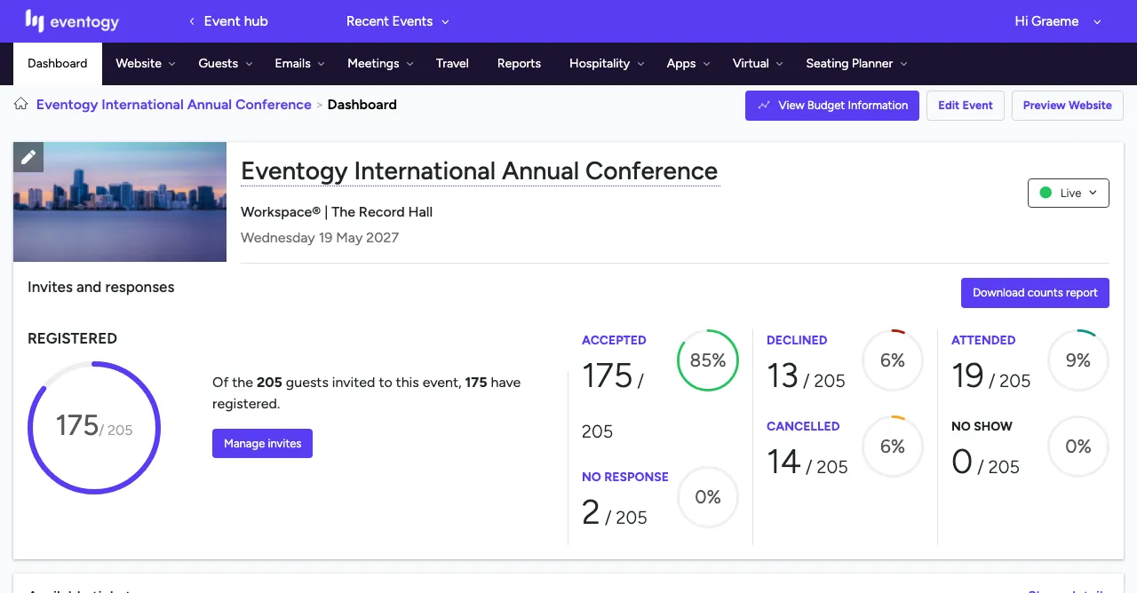Click View Budget Information button
Image resolution: width=1137 pixels, height=593 pixels.
pos(832,106)
